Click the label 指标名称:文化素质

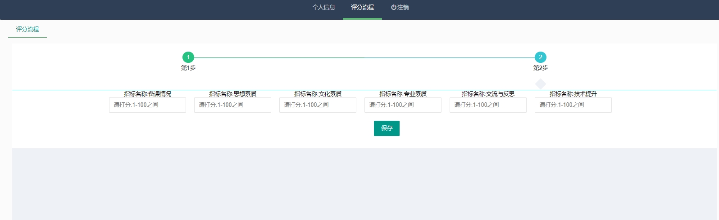click(x=318, y=94)
